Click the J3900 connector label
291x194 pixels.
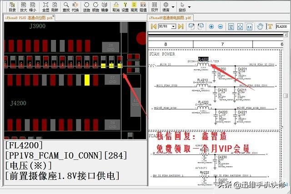point(37,26)
